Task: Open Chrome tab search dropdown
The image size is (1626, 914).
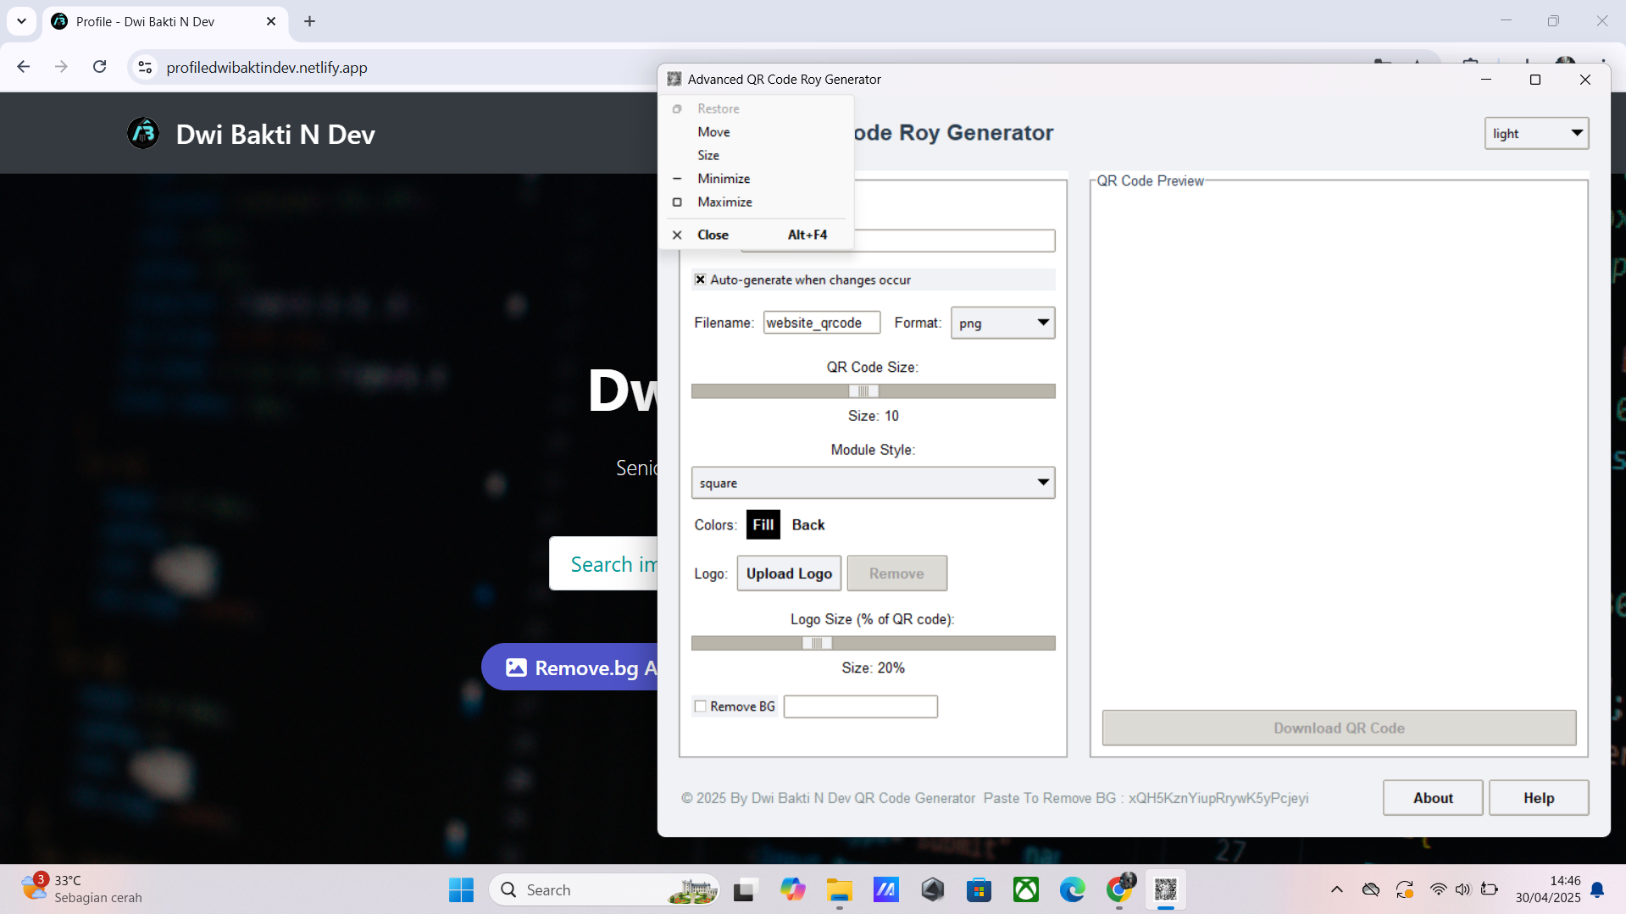Action: (x=22, y=21)
